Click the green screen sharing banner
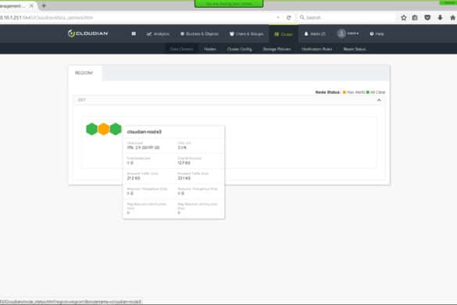The height and width of the screenshot is (305, 457). (229, 3)
